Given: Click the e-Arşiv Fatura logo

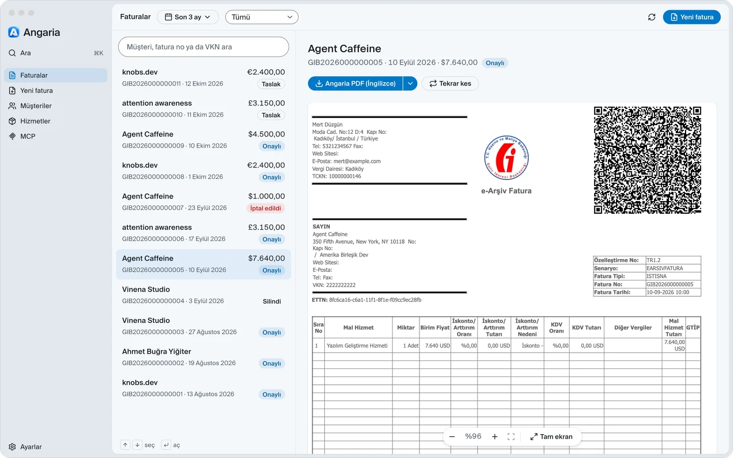Looking at the screenshot, I should [506, 158].
